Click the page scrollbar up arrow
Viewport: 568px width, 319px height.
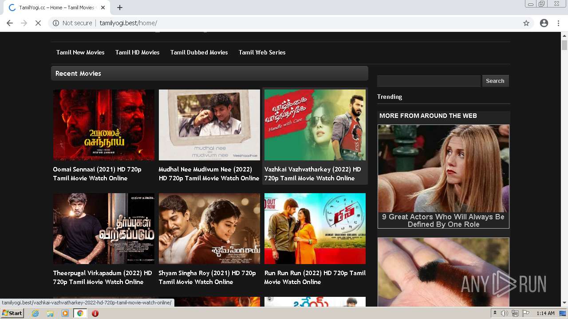564,35
